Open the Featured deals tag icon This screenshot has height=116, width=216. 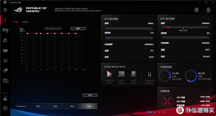pos(5,70)
